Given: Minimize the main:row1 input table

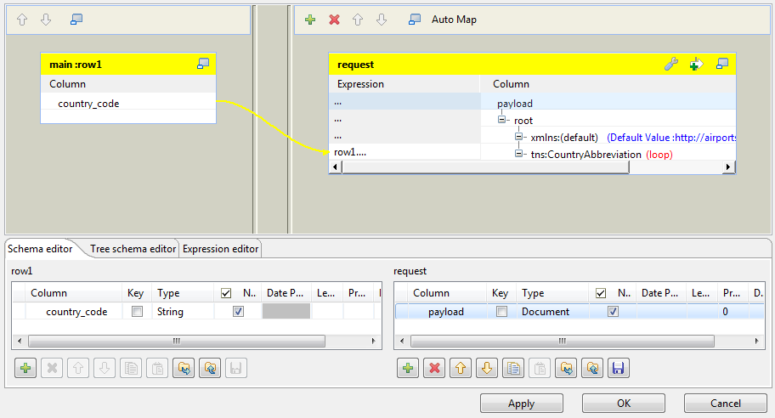Looking at the screenshot, I should (x=203, y=64).
